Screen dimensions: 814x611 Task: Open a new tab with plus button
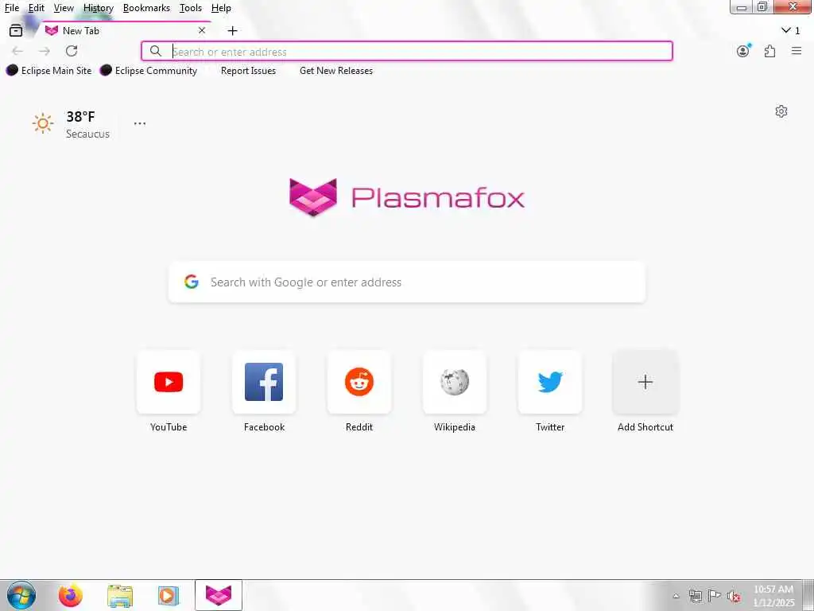tap(232, 31)
